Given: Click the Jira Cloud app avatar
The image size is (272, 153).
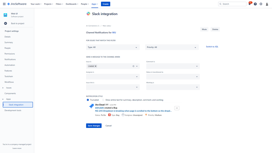Looking at the screenshot, I should pos(91,106).
